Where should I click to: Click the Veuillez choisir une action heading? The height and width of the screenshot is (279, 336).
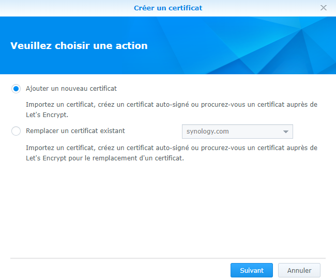79,46
